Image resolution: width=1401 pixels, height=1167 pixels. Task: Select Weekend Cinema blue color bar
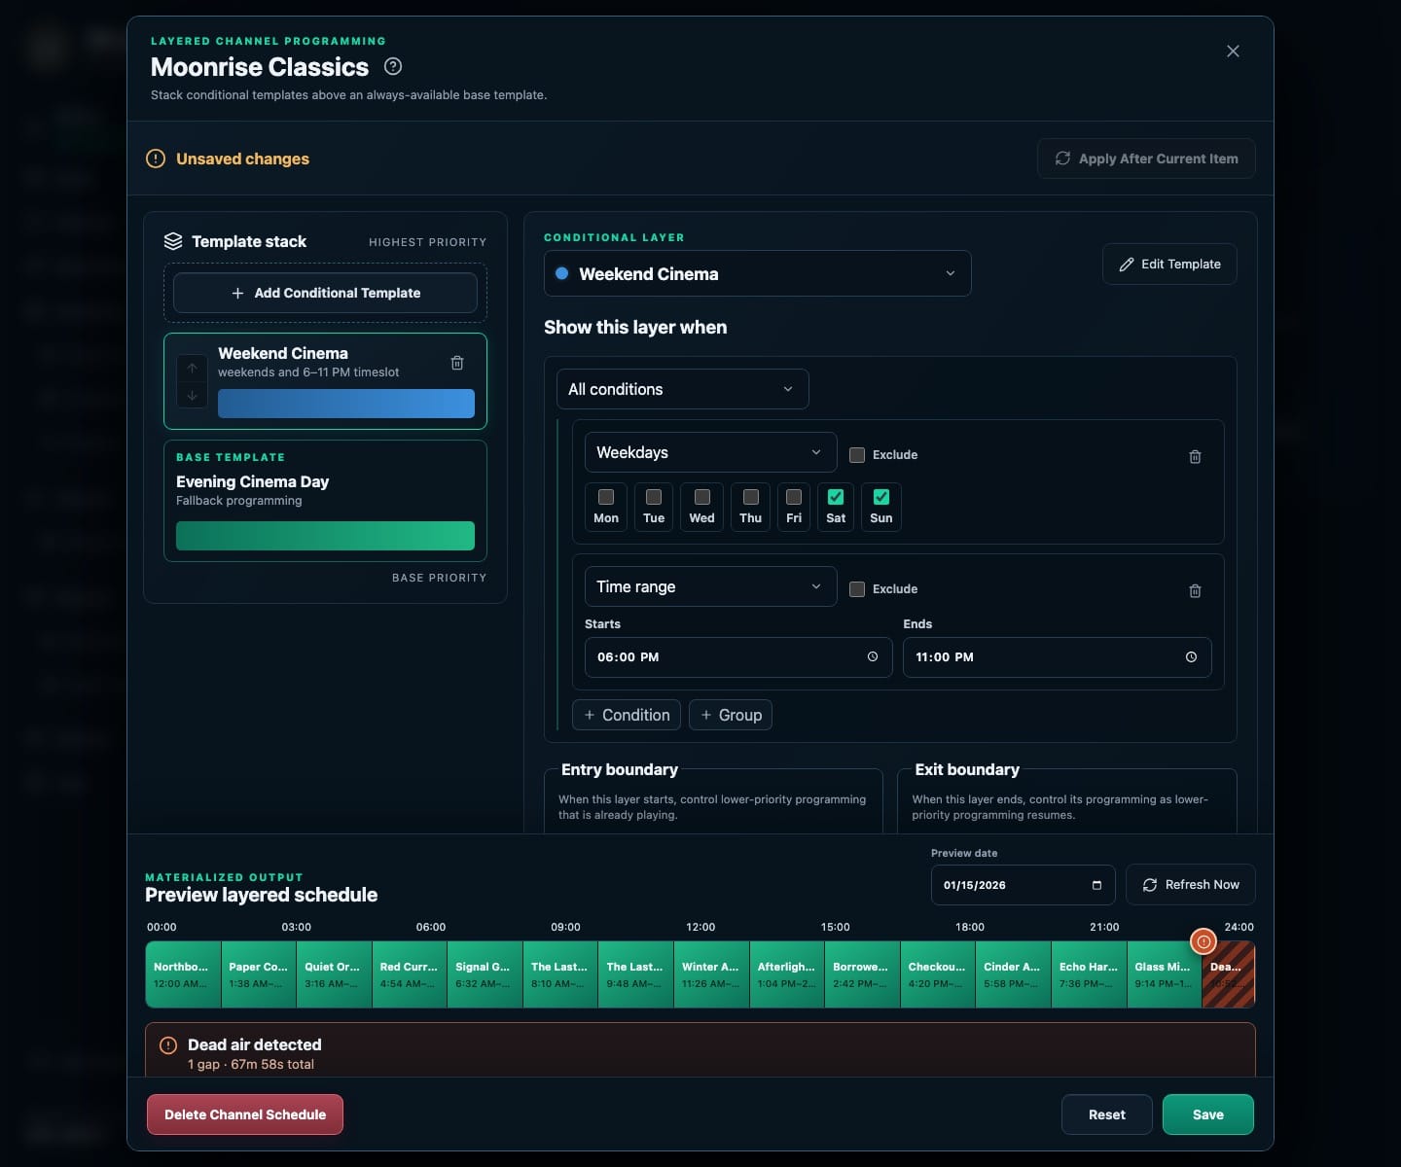346,404
